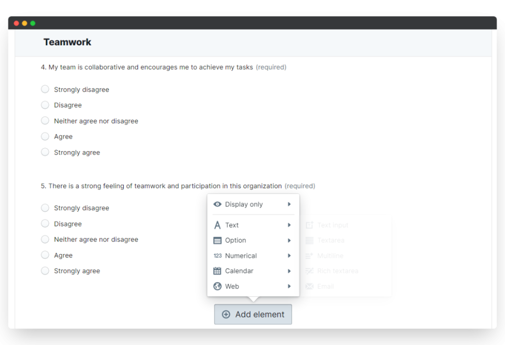Image resolution: width=505 pixels, height=345 pixels.
Task: Click the Web globe icon
Action: tap(217, 286)
